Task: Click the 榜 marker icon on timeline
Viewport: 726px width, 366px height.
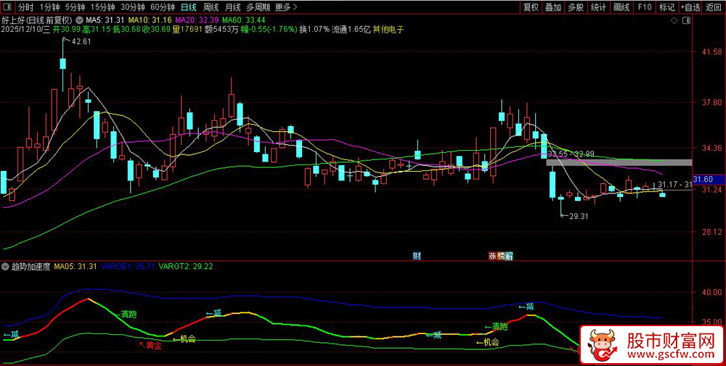Action: [x=501, y=255]
